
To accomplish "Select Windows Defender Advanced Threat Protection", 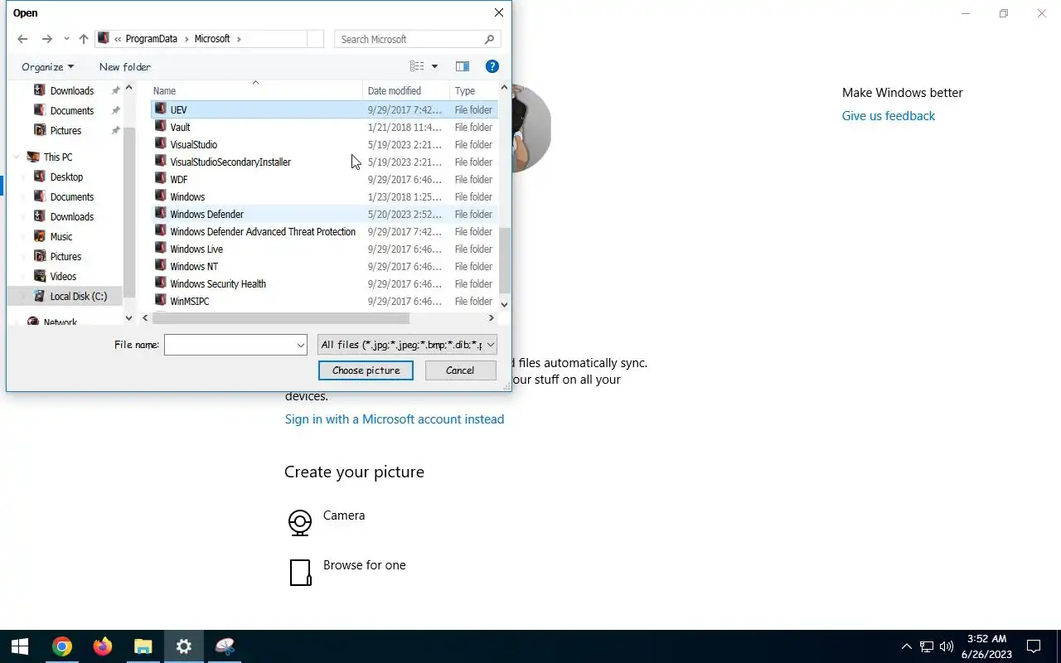I will pyautogui.click(x=263, y=231).
